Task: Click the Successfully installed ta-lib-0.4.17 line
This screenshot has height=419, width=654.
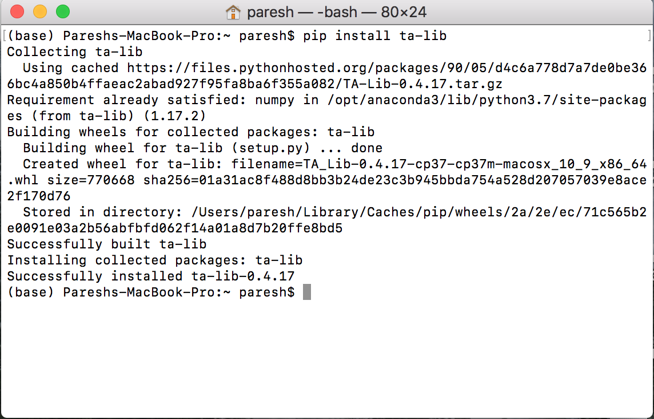Action: 149,276
